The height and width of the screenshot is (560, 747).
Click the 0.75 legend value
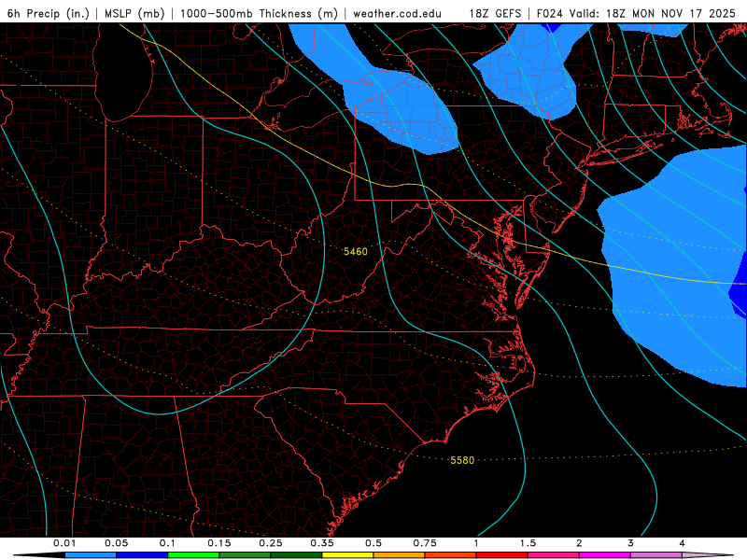point(425,543)
